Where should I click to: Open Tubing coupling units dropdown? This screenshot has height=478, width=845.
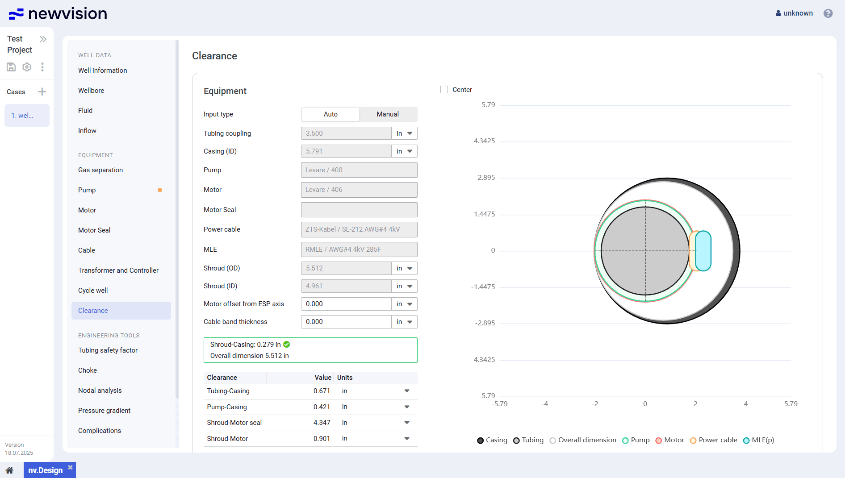[x=404, y=133]
